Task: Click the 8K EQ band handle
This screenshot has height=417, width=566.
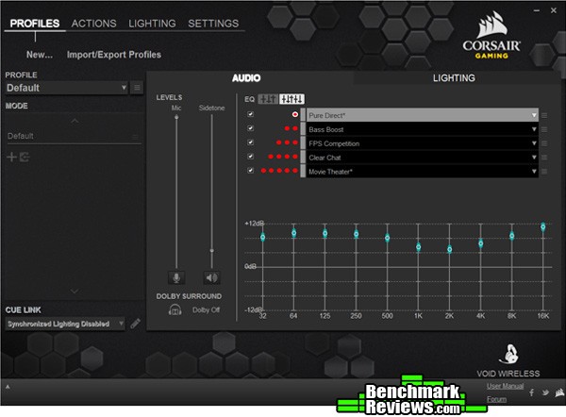Action: (x=512, y=236)
